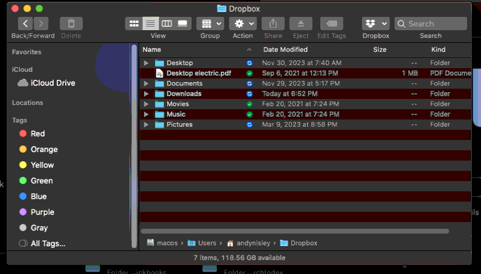Click the Delete trash icon in the toolbar
This screenshot has width=481, height=274.
(71, 24)
